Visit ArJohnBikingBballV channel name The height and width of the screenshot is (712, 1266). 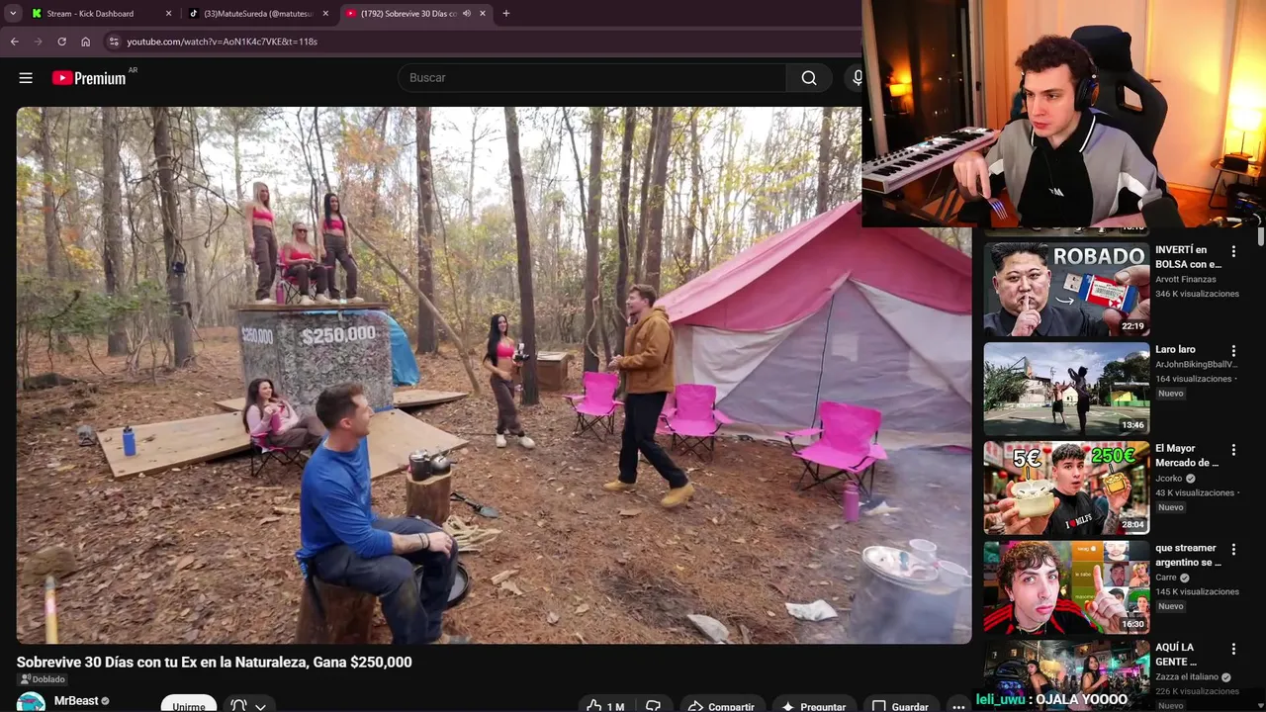tap(1196, 364)
